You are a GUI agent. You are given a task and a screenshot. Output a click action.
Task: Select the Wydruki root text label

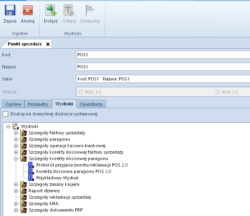29,126
